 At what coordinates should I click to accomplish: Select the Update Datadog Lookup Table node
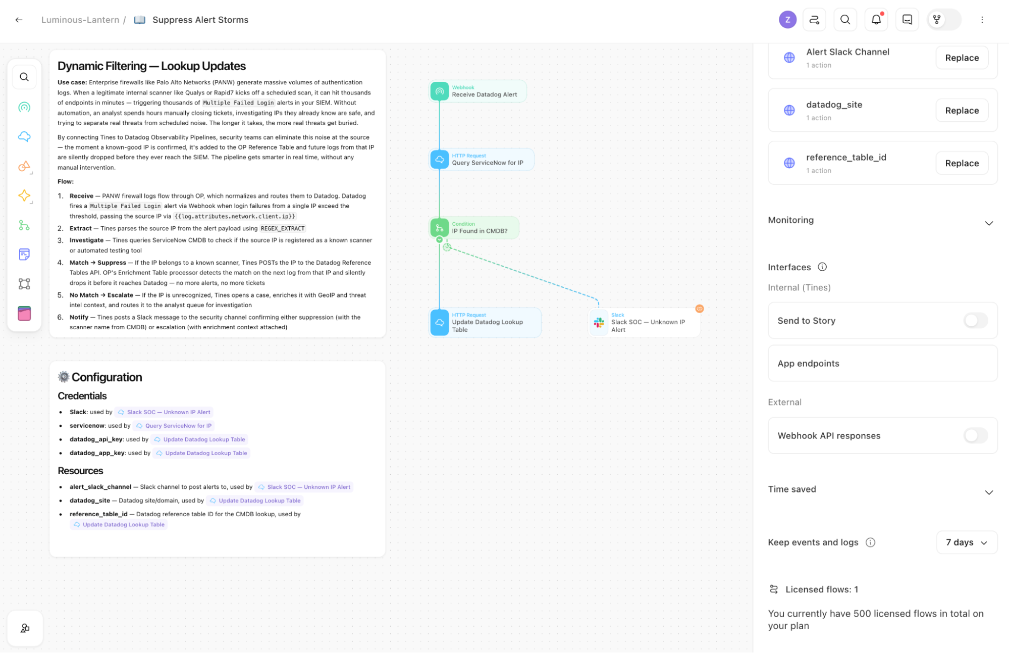[485, 322]
